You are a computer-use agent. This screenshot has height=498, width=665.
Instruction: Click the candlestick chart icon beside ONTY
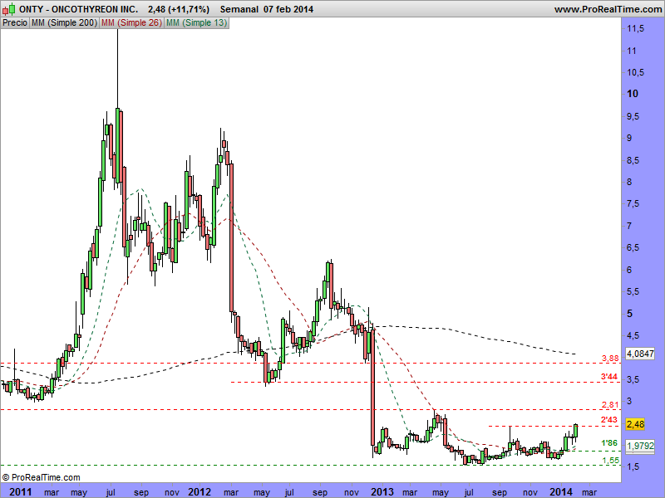point(9,9)
